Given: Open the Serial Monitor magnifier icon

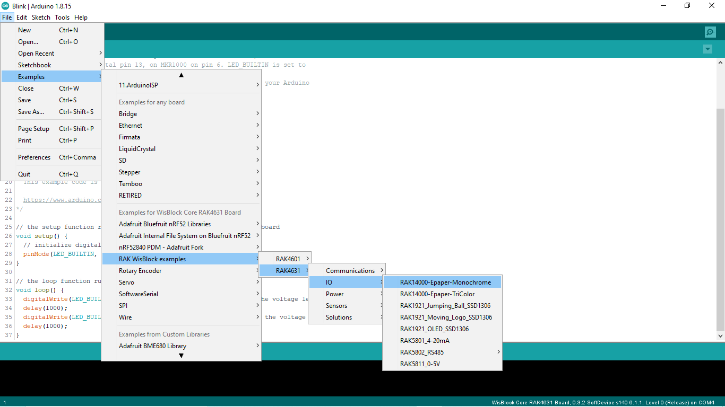Looking at the screenshot, I should click(x=710, y=32).
